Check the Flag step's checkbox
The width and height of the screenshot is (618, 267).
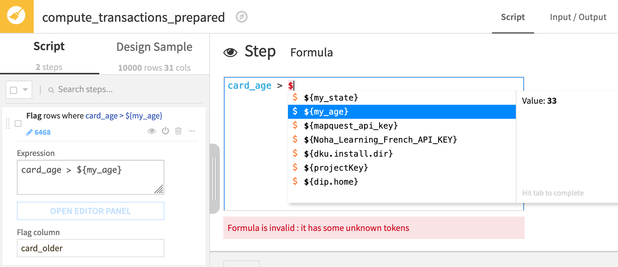point(18,124)
